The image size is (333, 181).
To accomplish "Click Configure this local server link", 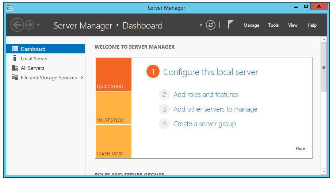I will click(x=210, y=72).
